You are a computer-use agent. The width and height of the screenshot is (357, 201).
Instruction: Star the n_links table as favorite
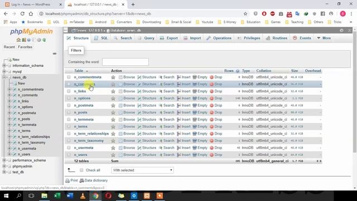tap(113, 92)
